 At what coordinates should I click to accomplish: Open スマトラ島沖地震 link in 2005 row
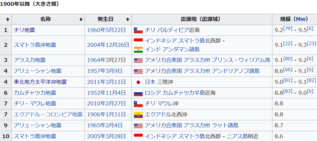click(x=35, y=137)
